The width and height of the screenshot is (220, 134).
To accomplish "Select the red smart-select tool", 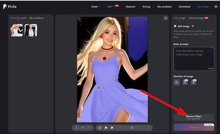I will pyautogui.click(x=100, y=128).
